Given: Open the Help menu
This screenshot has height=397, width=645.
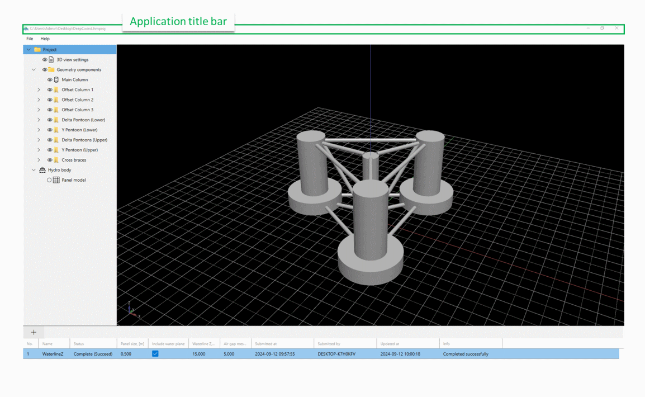Looking at the screenshot, I should tap(45, 39).
